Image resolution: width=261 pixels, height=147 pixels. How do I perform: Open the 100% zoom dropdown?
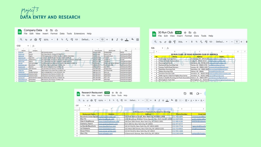[102, 100]
